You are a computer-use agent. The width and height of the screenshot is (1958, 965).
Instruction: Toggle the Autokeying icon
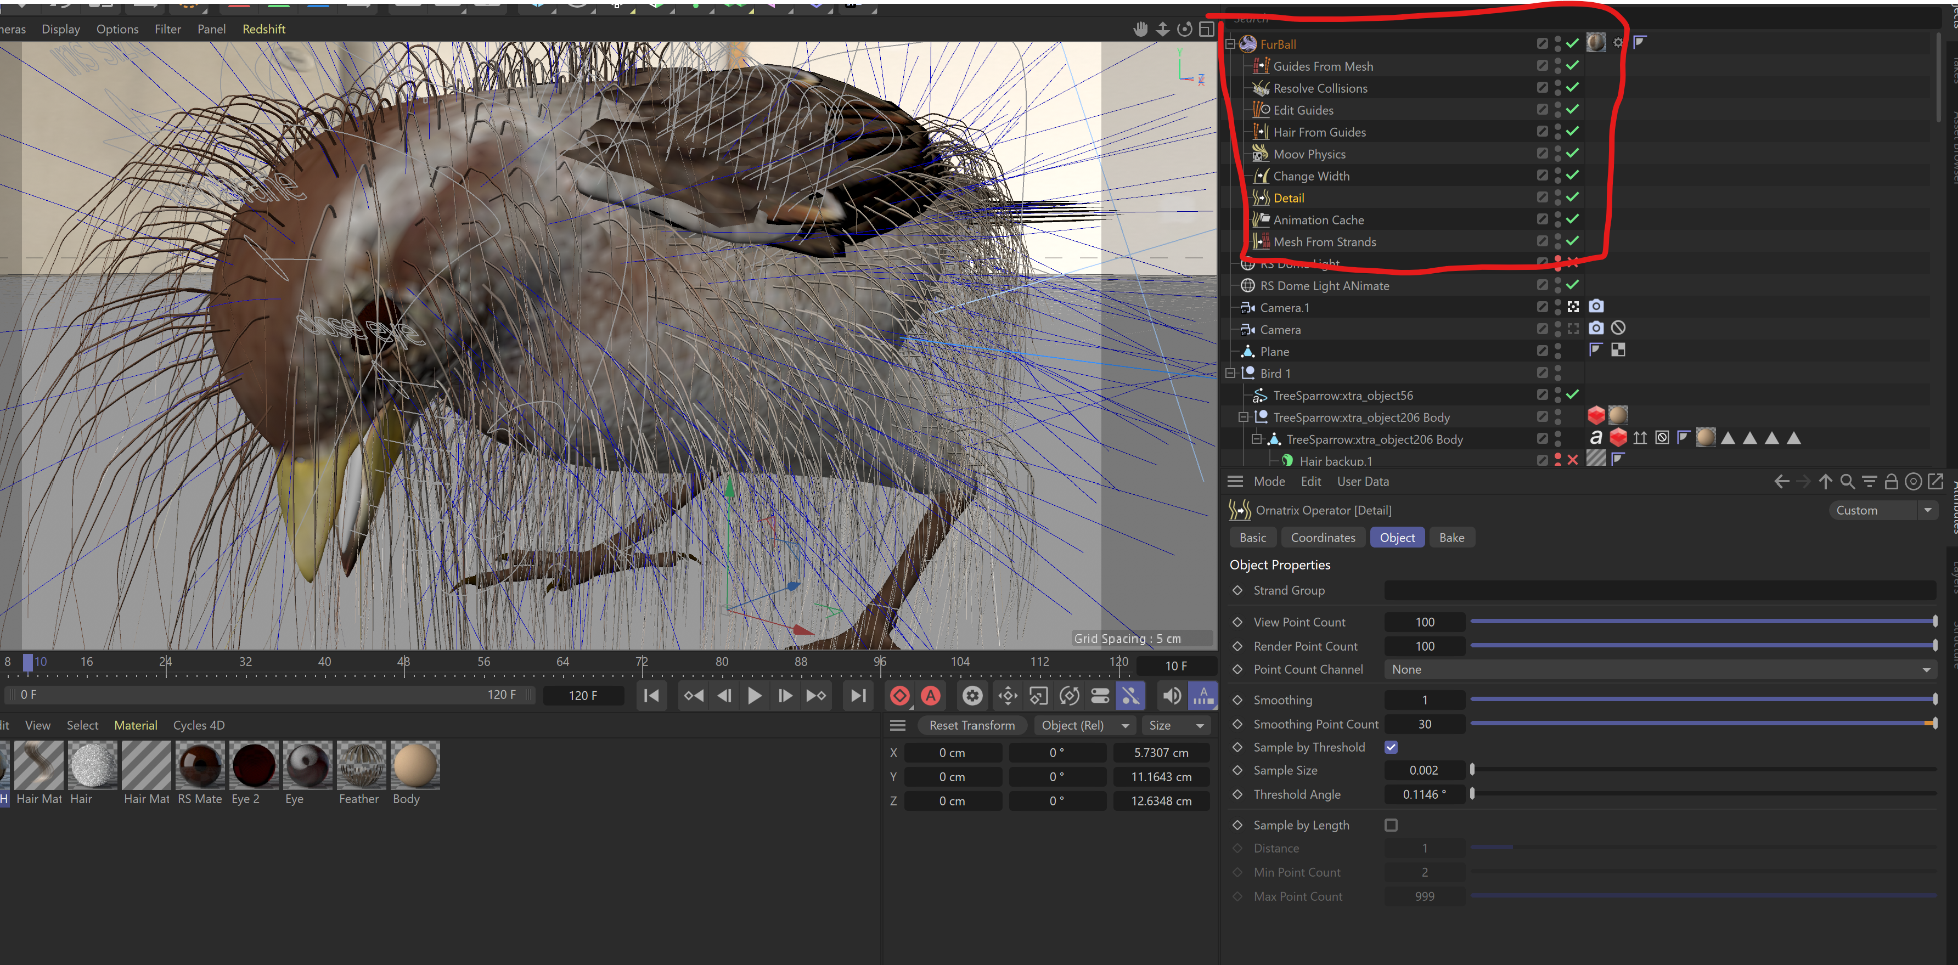point(930,695)
